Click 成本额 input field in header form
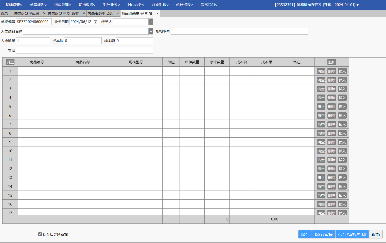Screen dimensions: 386x243 click(x=134, y=41)
